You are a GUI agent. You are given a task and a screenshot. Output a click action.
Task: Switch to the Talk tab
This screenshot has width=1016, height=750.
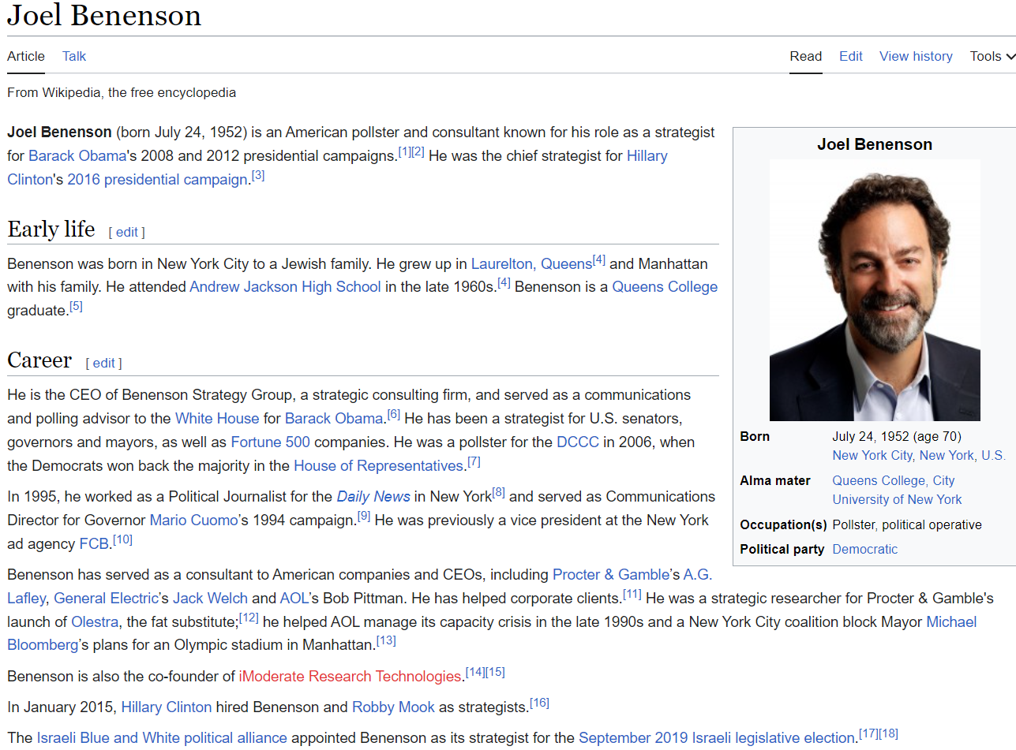point(74,56)
